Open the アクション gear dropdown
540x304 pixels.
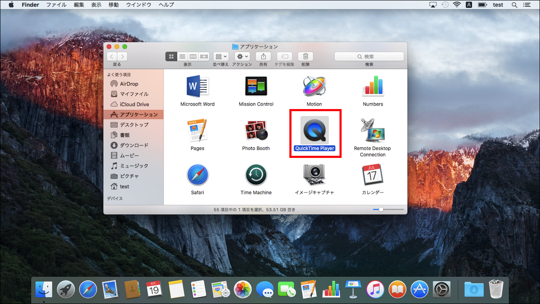[242, 56]
